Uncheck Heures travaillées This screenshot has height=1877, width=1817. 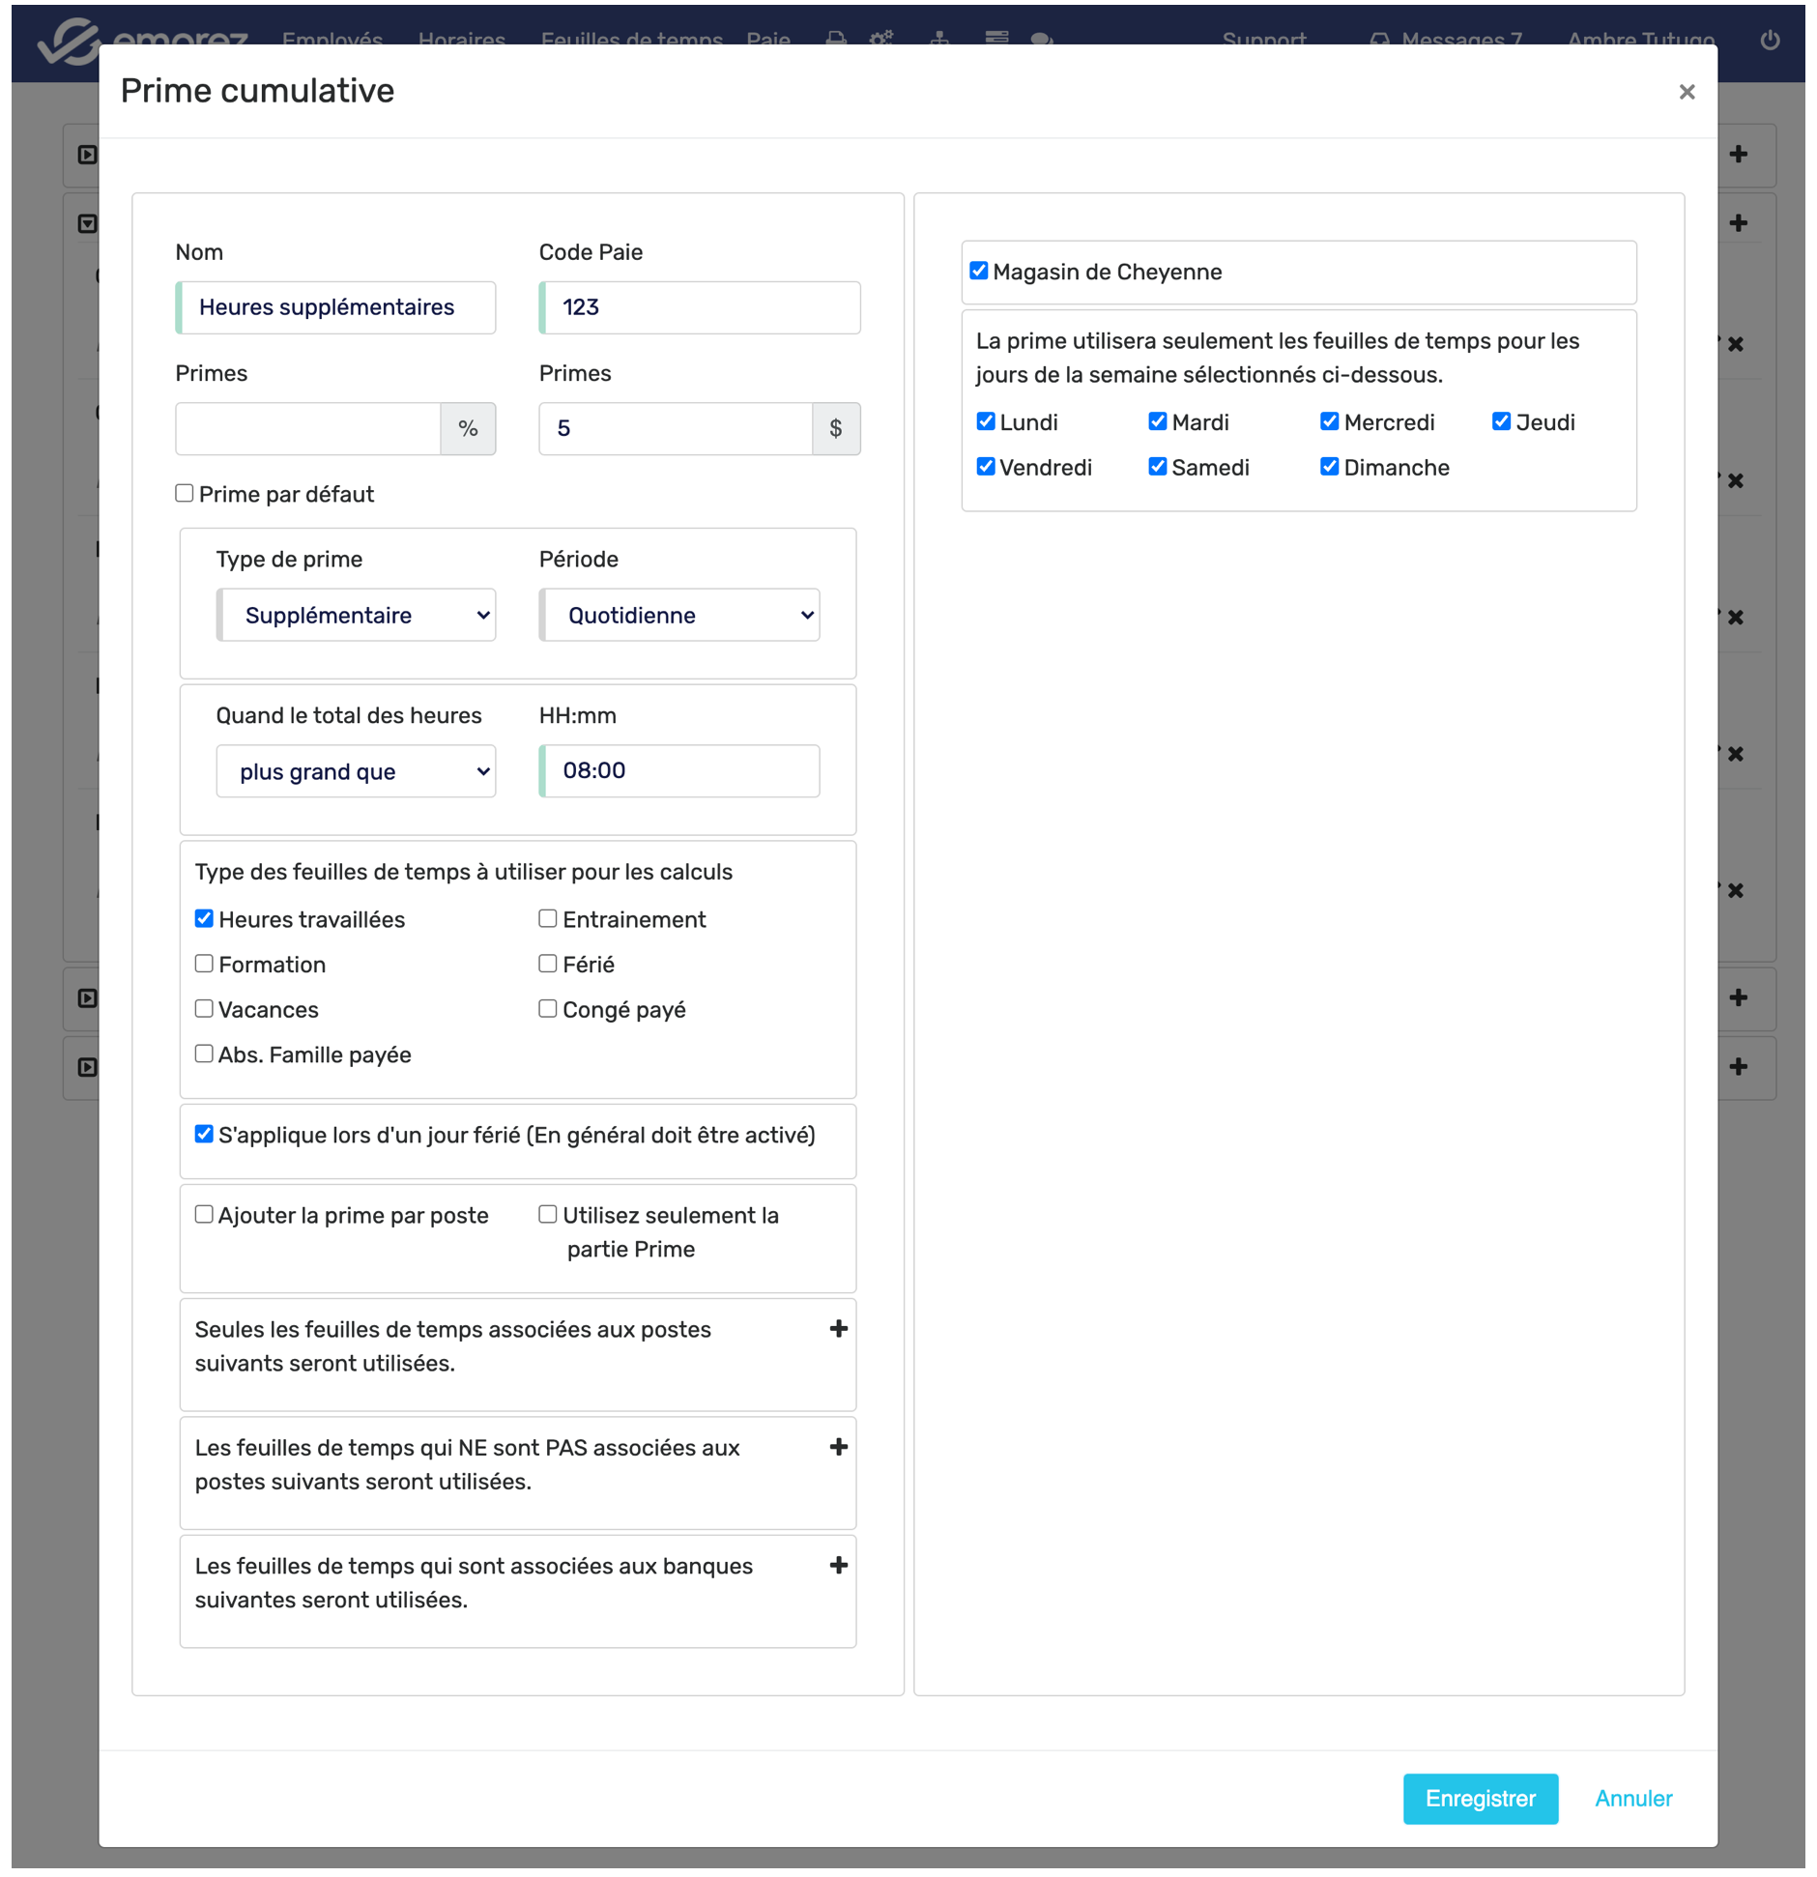pos(204,919)
